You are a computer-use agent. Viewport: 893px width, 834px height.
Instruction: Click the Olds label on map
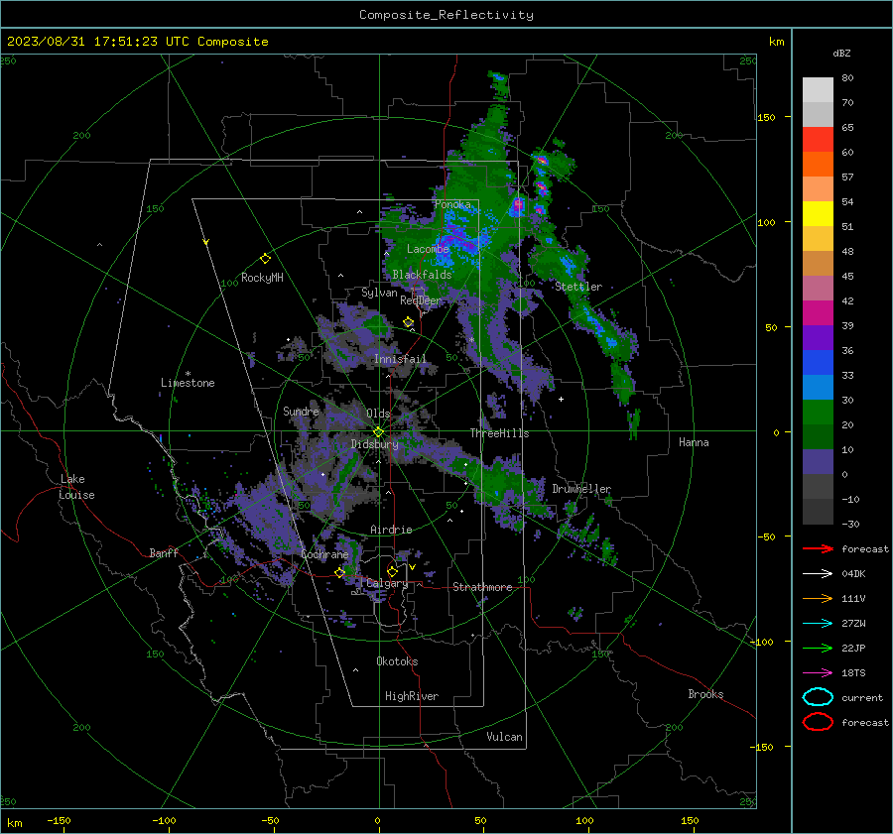(378, 414)
